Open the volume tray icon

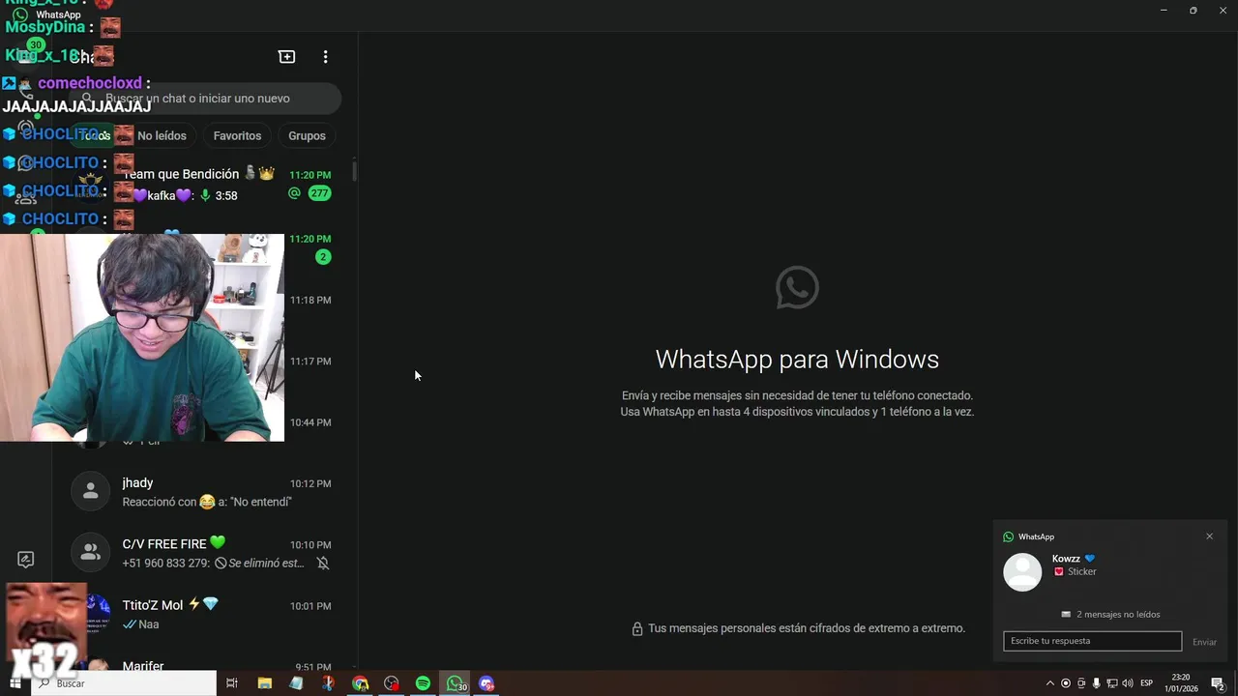1127,683
